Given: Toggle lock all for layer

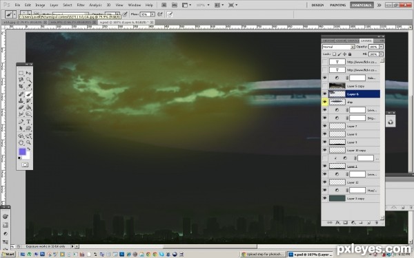Looking at the screenshot, I should point(350,54).
